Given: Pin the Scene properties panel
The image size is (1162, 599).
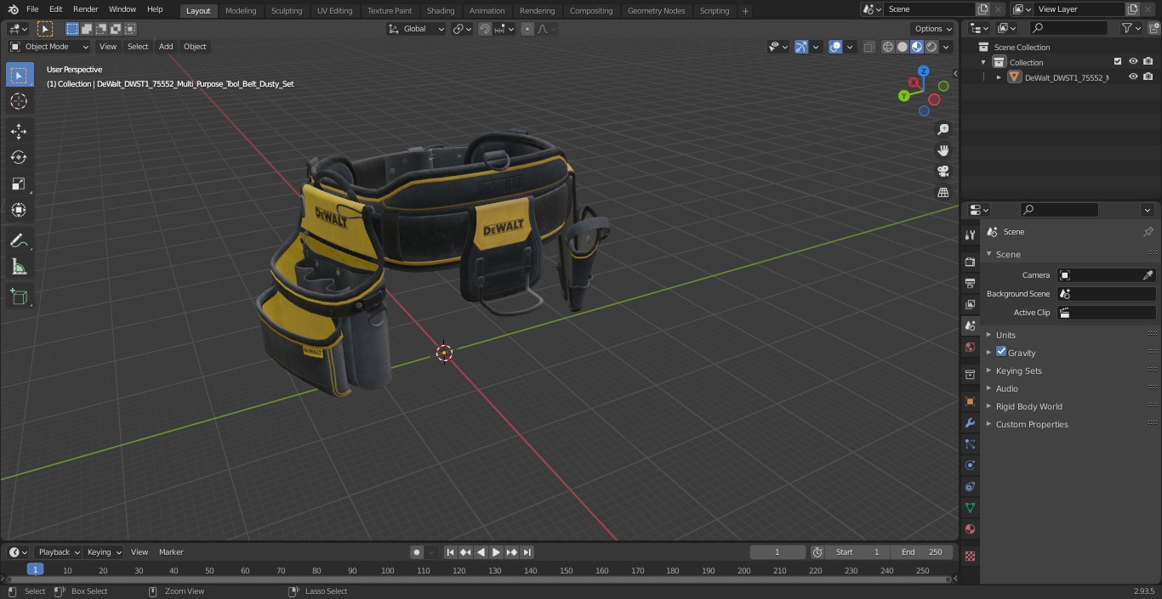Looking at the screenshot, I should click(1148, 232).
